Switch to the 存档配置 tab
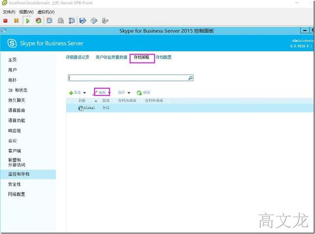Viewport: 315px width, 234px height. pos(163,57)
